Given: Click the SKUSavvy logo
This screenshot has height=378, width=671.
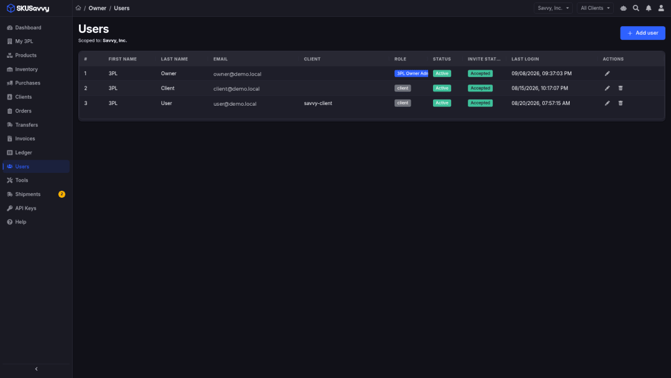Looking at the screenshot, I should (28, 8).
